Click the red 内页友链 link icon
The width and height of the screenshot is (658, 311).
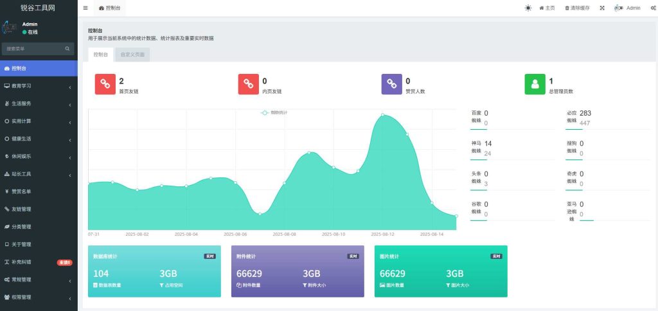click(x=249, y=84)
